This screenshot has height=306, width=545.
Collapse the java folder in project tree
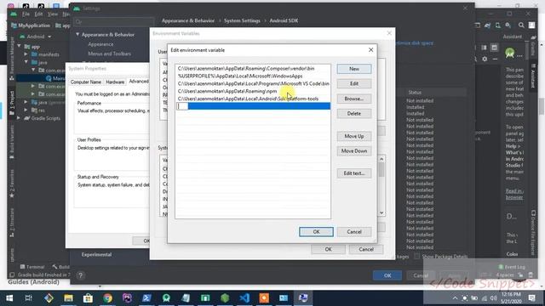(x=26, y=62)
